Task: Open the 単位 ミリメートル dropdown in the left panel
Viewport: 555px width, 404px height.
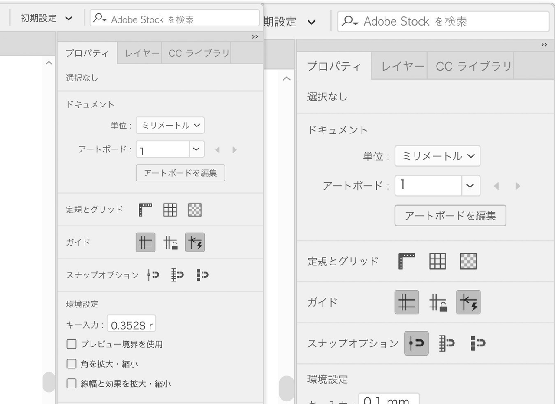Action: tap(170, 126)
